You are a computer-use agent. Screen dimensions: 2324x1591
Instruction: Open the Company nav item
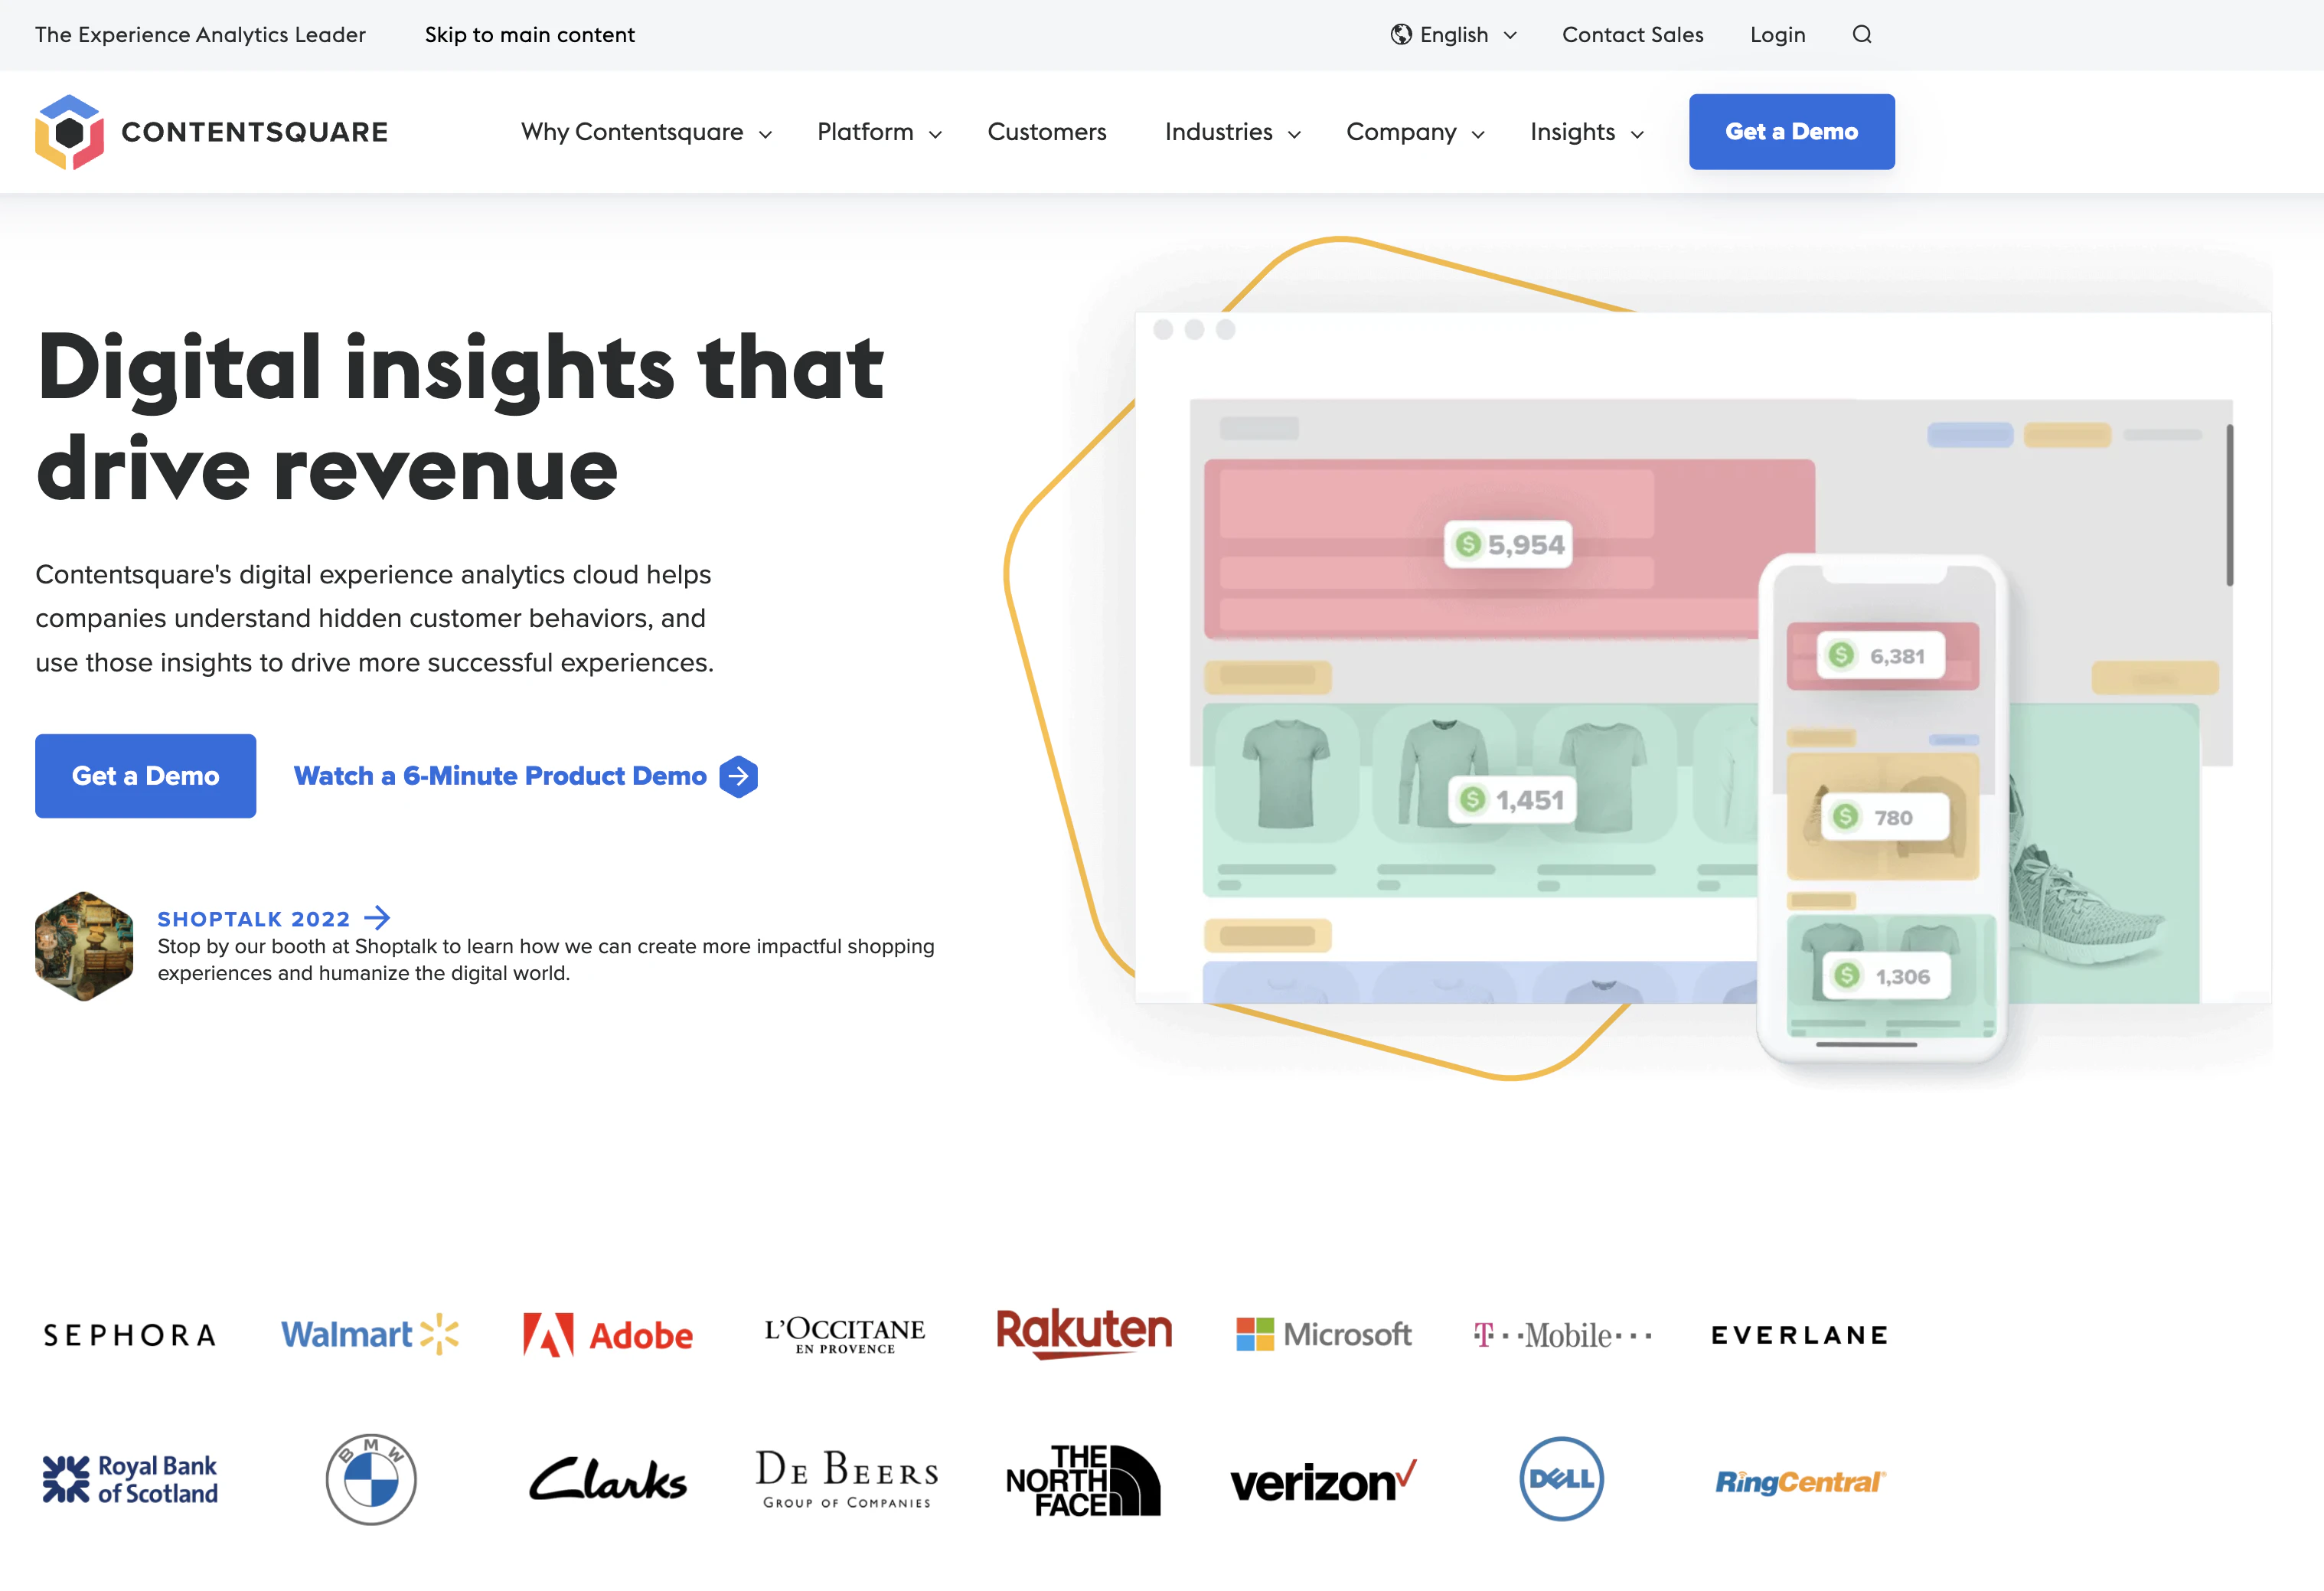click(1402, 132)
